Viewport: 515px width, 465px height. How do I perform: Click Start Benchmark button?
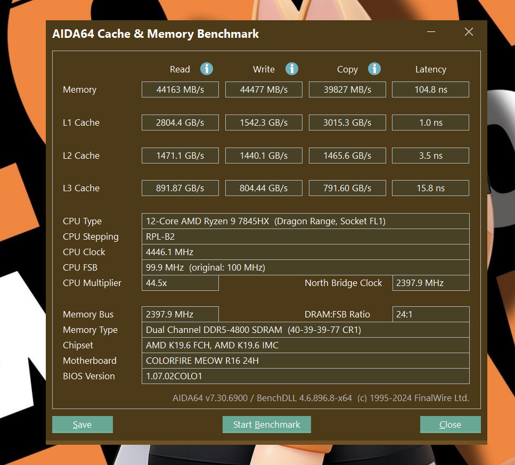click(267, 425)
